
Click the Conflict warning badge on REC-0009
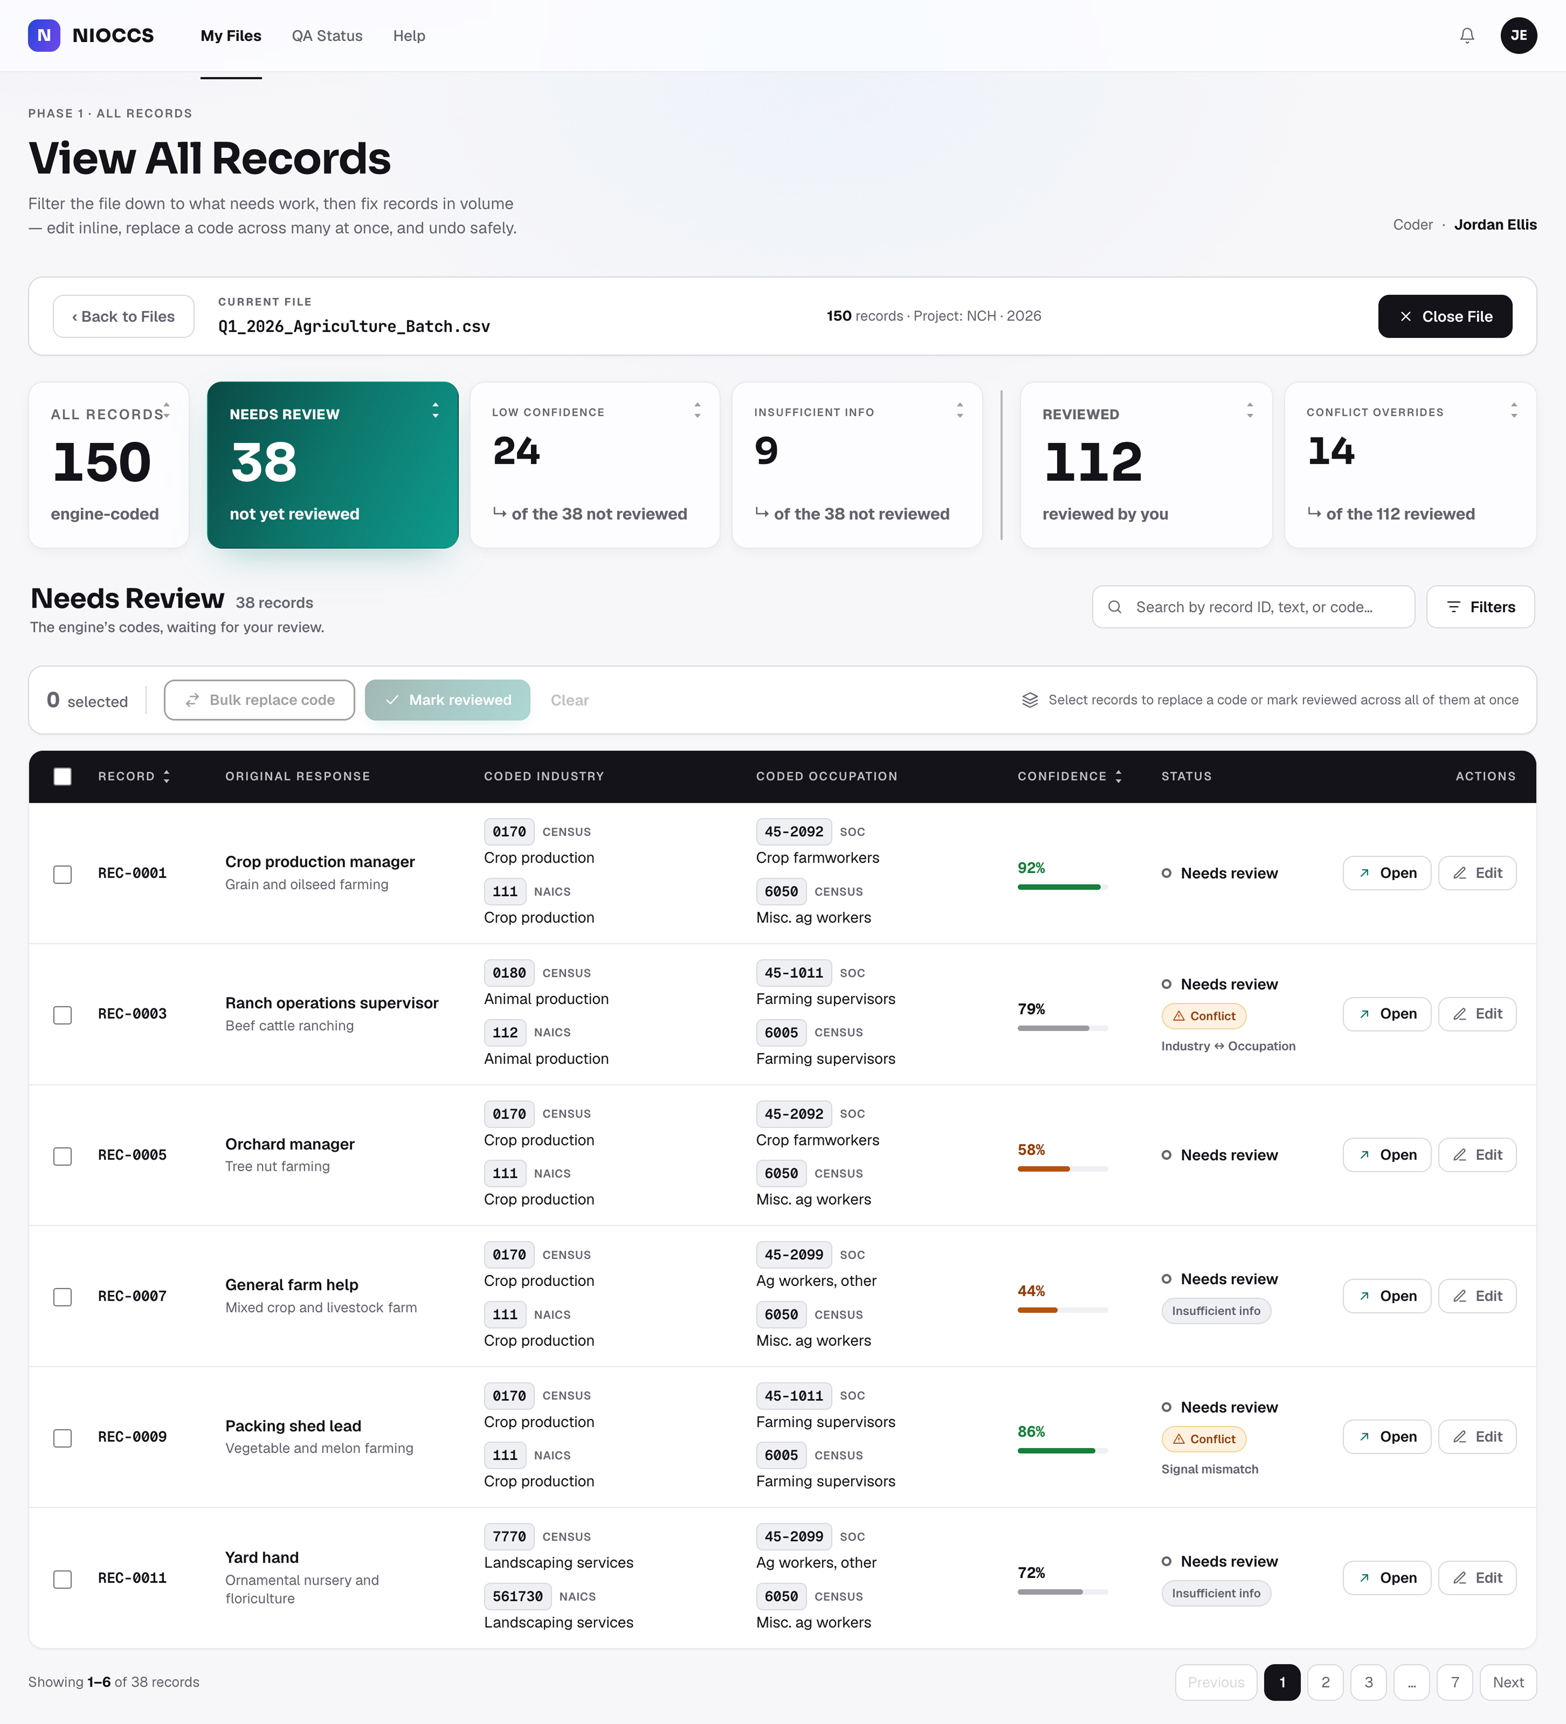point(1203,1439)
